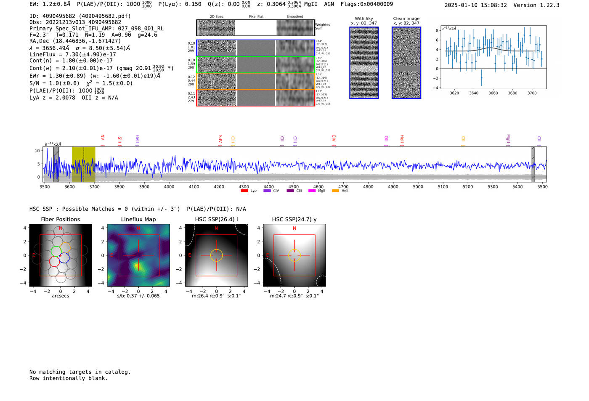Click the Clean Image cutout
This screenshot has width=589, height=401.
point(406,63)
